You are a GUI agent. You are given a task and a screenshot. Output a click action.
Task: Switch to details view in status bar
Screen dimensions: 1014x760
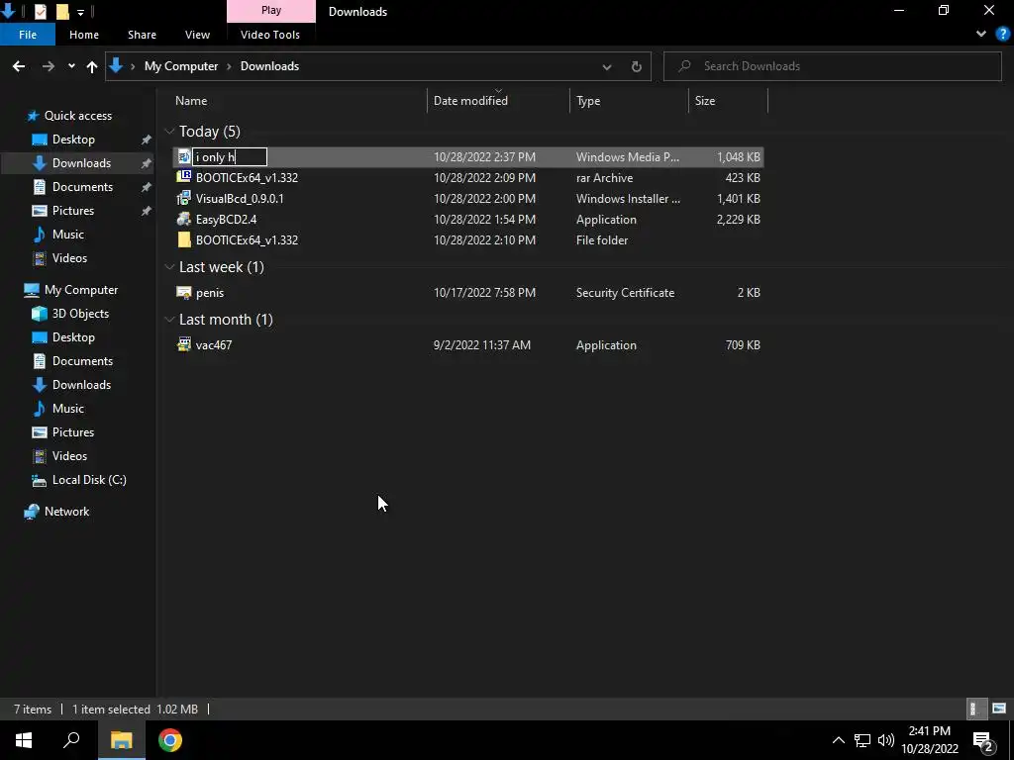click(x=974, y=709)
